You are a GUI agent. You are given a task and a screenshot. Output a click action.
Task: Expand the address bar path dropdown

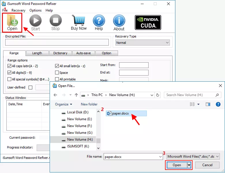[152, 95]
